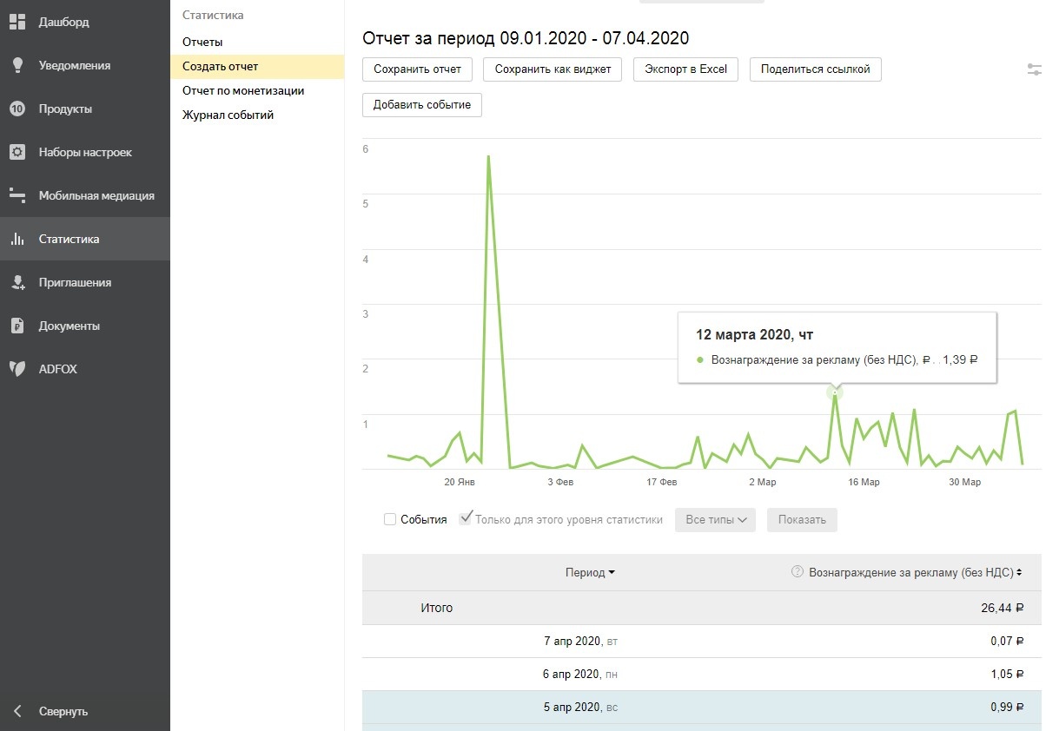Viewport: 1059px width, 731px height.
Task: Click the Уведомления lightbulb icon
Action: 17,65
